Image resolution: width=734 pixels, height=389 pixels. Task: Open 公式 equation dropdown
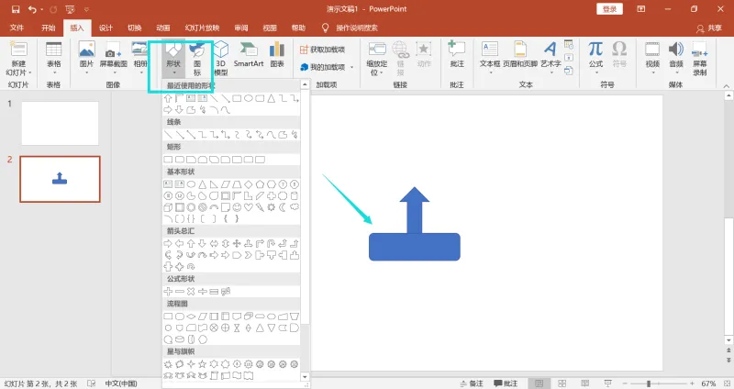[595, 72]
